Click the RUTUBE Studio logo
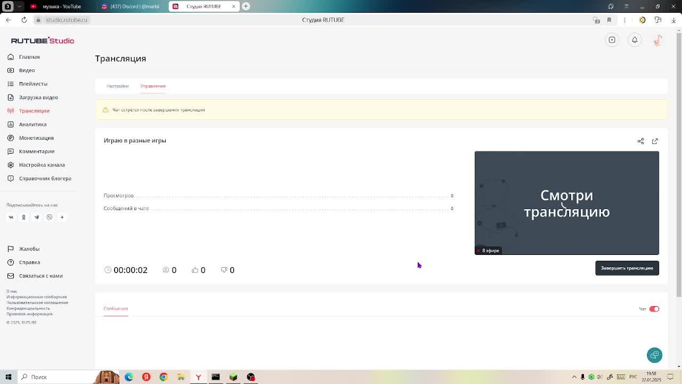 click(43, 41)
